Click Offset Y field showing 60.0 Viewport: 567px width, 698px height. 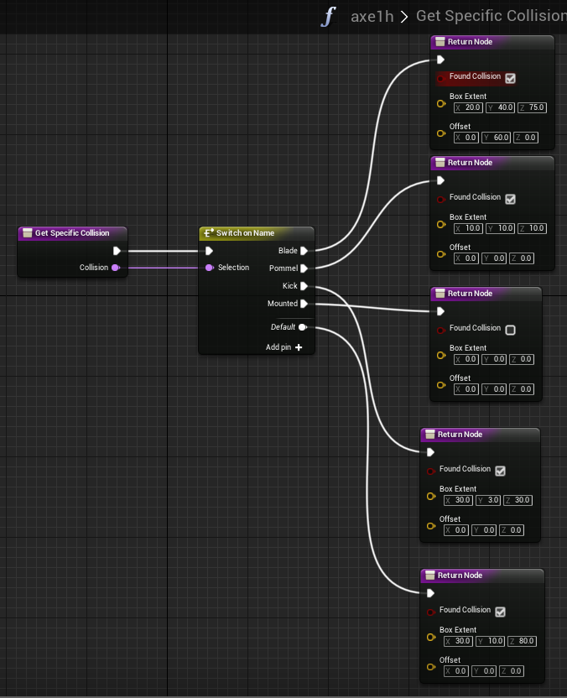point(502,138)
